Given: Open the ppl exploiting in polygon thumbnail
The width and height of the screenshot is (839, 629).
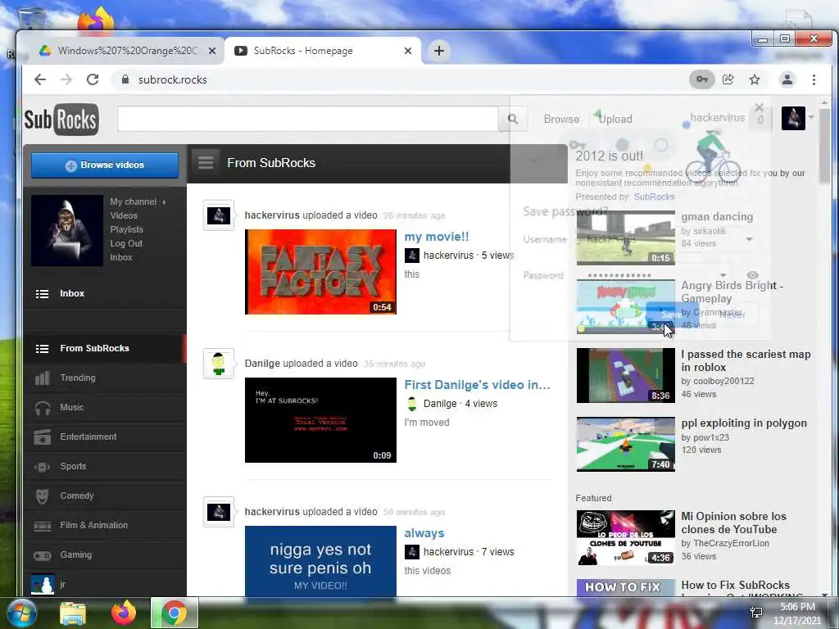Looking at the screenshot, I should tap(625, 445).
